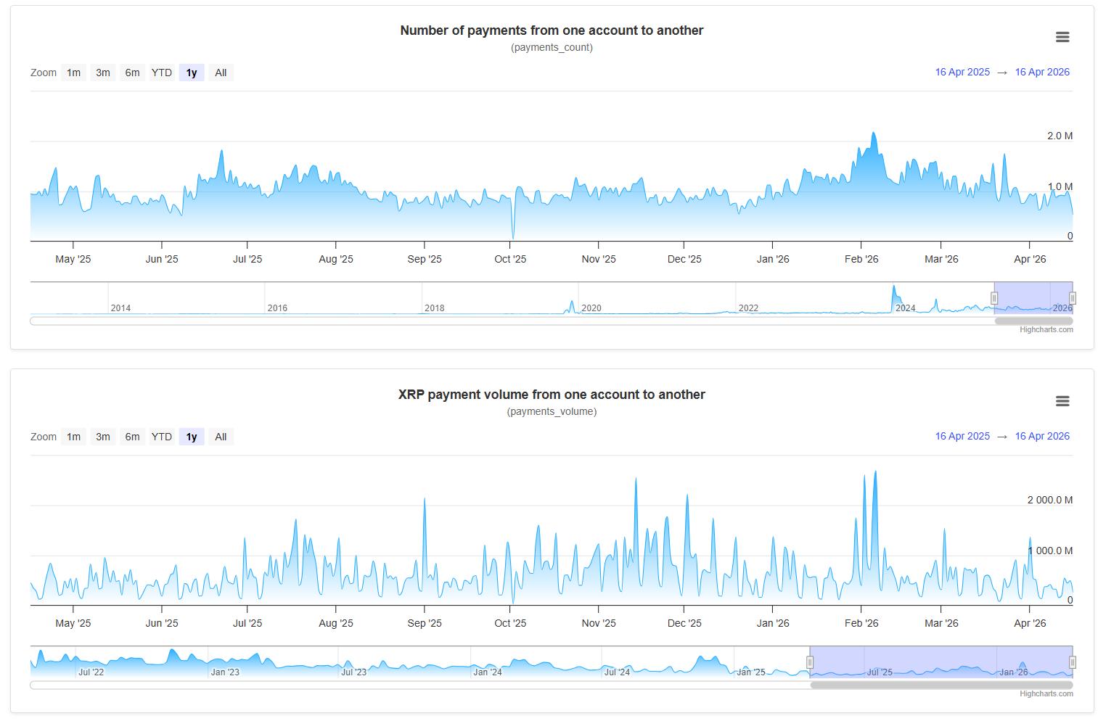Set XRP payment volume chart zoom to 6m

(x=132, y=437)
